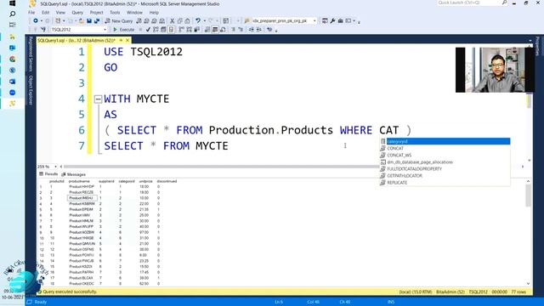Open the Undo history dropdown arrow
Image resolution: width=544 pixels, height=306 pixels.
(x=204, y=20)
